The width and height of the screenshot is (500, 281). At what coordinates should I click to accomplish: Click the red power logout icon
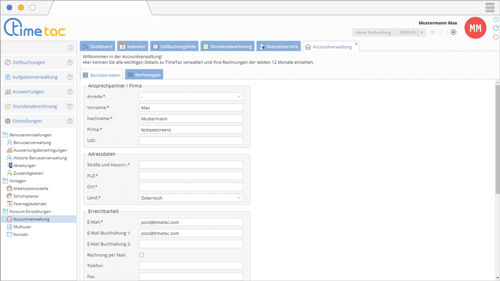tap(495, 37)
